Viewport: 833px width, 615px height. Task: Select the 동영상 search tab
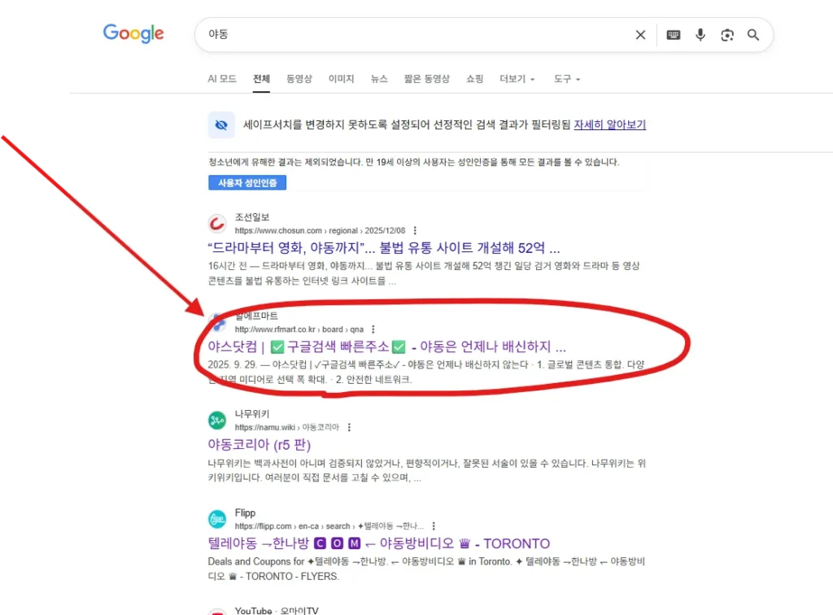299,79
